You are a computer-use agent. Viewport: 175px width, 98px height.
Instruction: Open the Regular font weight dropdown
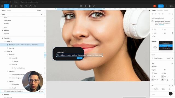pyautogui.click(x=154, y=70)
